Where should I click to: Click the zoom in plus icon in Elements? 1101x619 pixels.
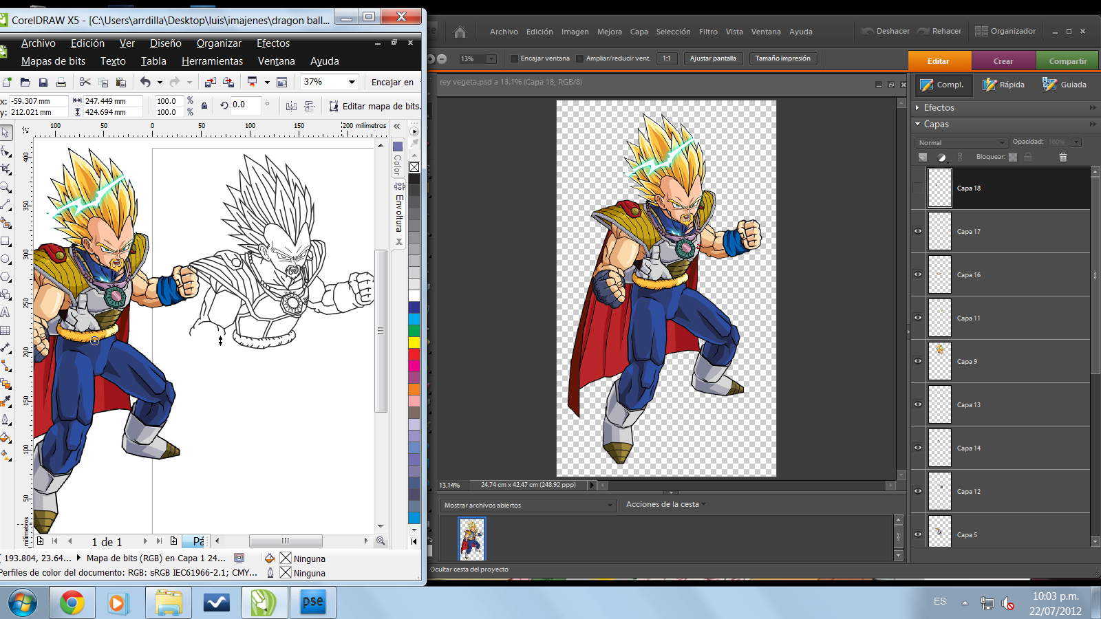[431, 59]
